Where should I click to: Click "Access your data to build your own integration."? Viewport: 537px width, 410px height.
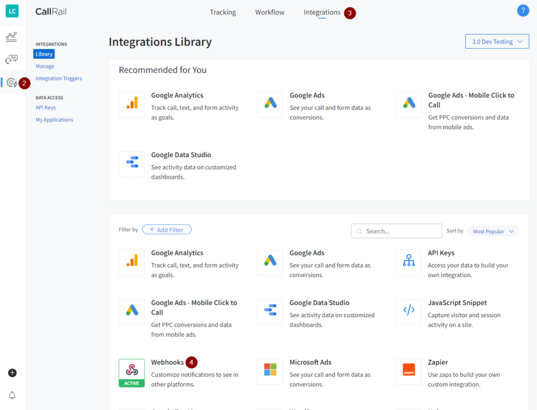pos(468,270)
